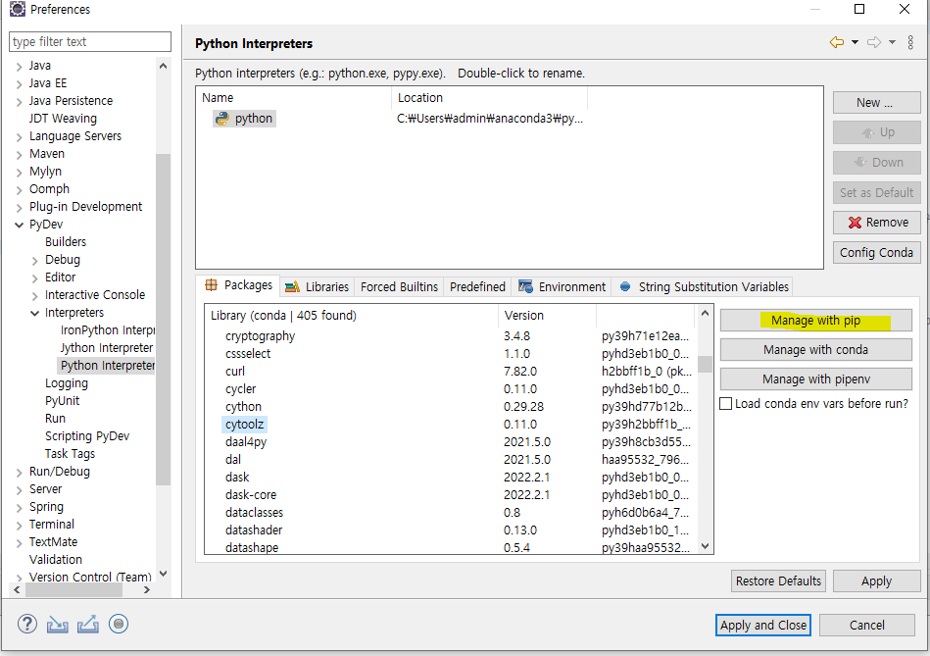930x656 pixels.
Task: Click the Remove interpreter button
Action: pos(877,222)
